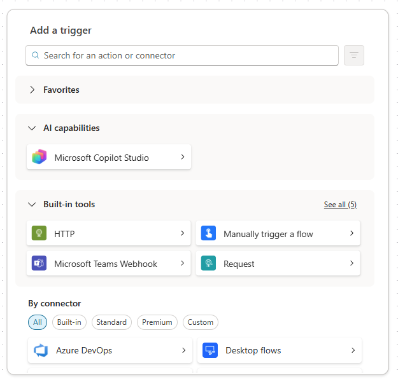Click the search magnifier icon
398x382 pixels.
36,55
